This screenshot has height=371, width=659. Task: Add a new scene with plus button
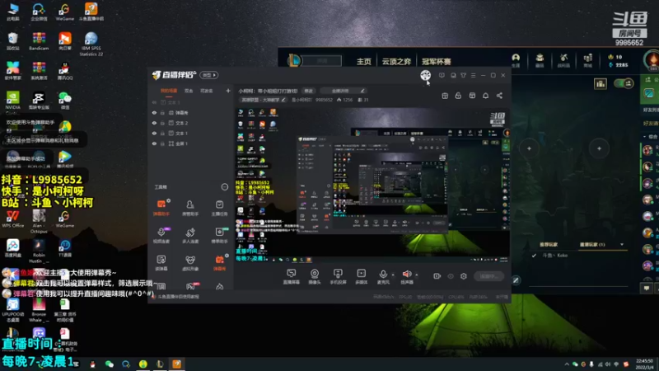[x=228, y=91]
